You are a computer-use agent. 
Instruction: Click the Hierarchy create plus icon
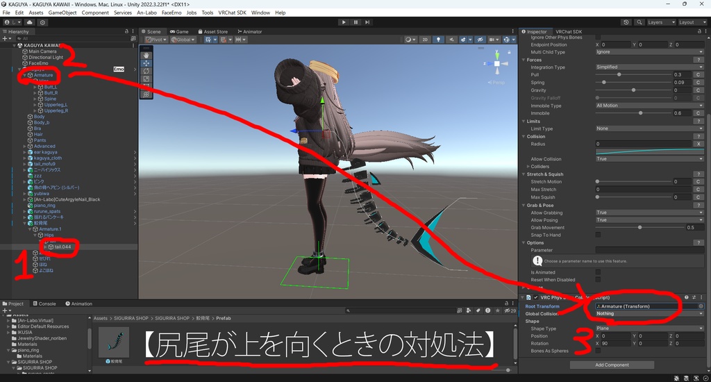click(5, 39)
